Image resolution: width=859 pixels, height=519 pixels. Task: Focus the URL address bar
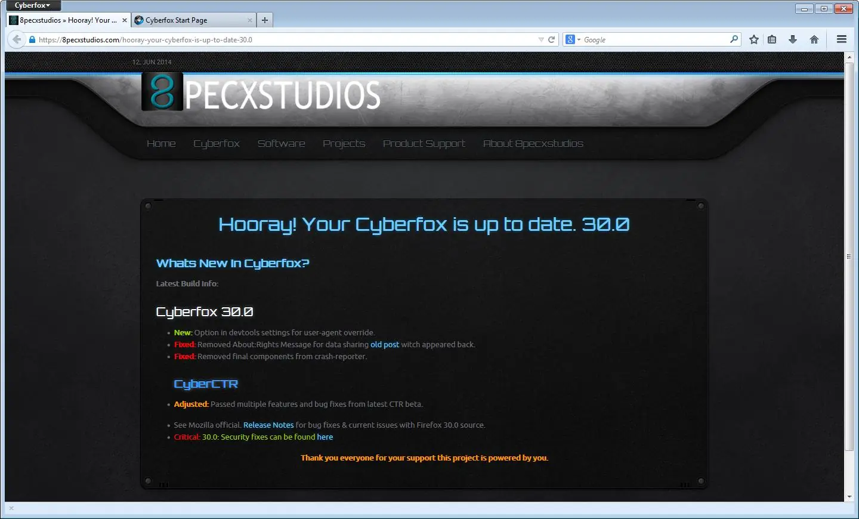(286, 40)
